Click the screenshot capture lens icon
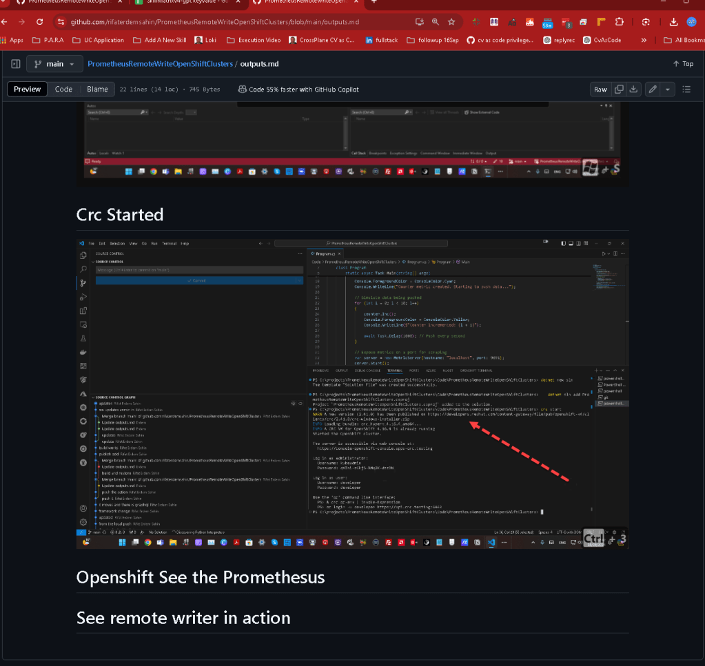Screen dimensions: 705x666 [x=646, y=22]
